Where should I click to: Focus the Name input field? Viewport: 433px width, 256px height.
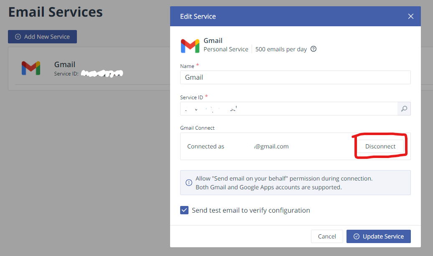295,78
